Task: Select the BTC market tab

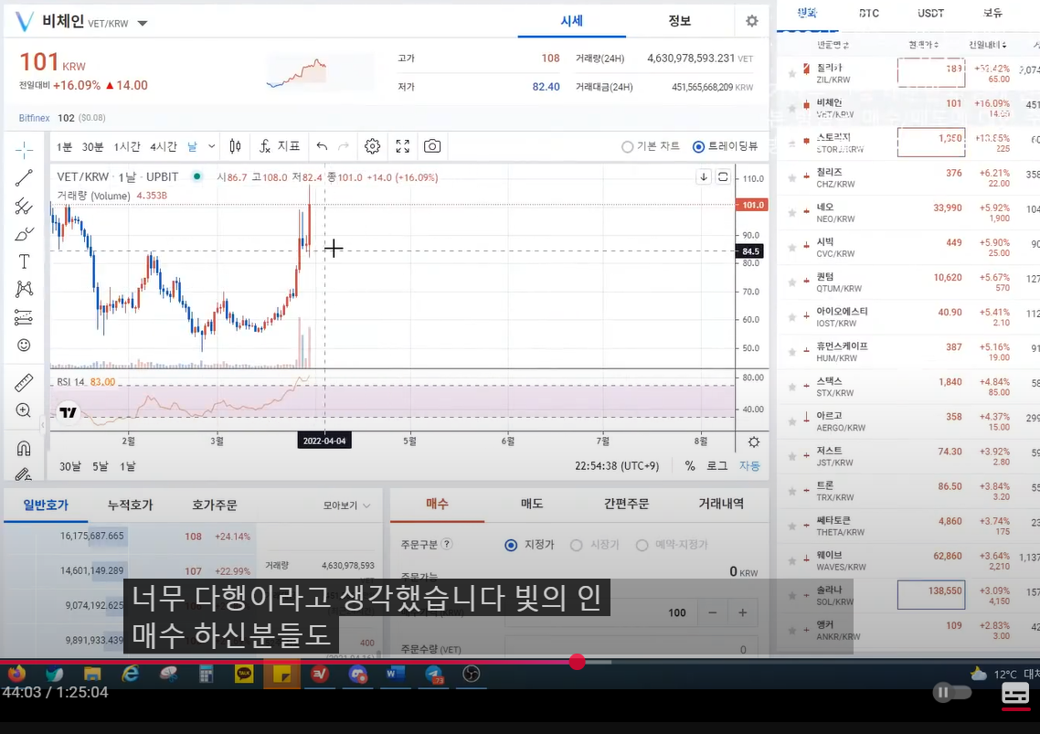Action: 869,14
